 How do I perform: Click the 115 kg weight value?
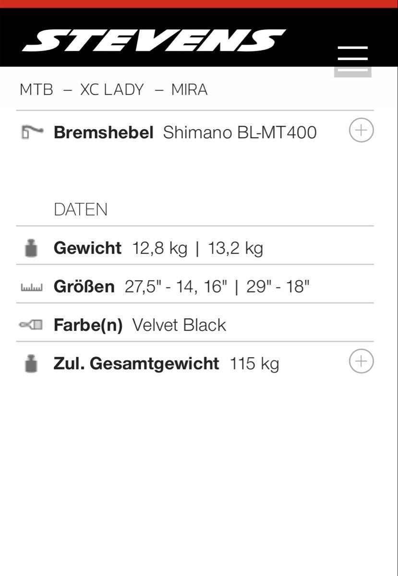(x=254, y=363)
